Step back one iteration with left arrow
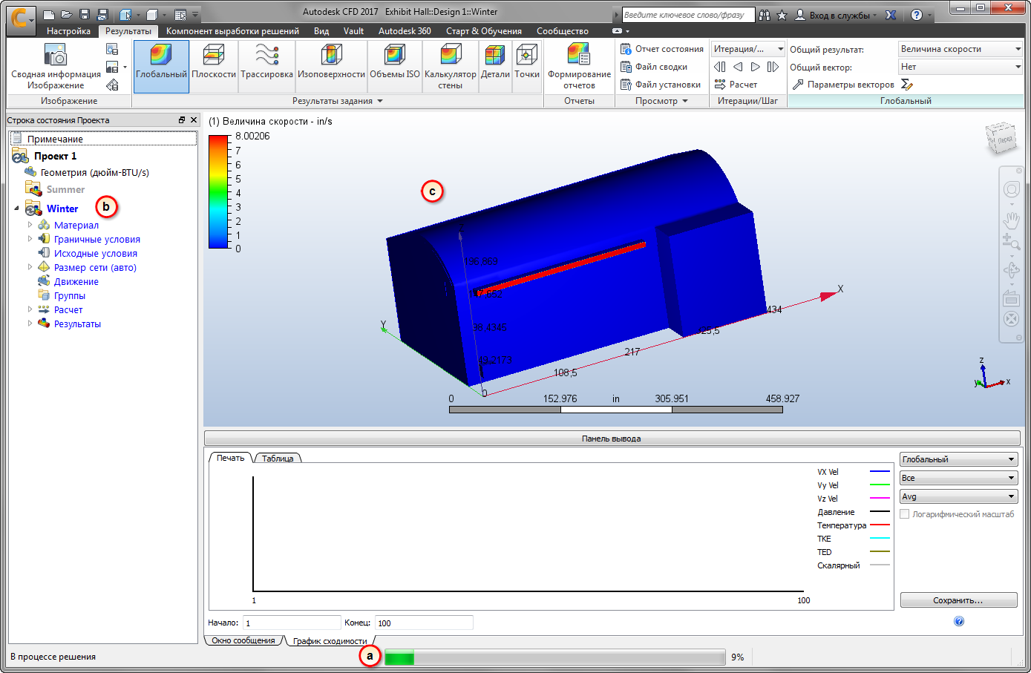The width and height of the screenshot is (1031, 673). [x=738, y=67]
